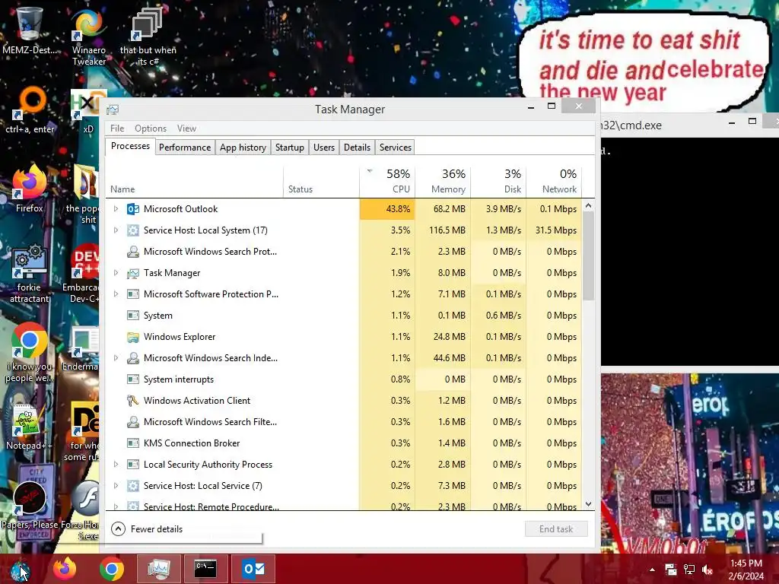The image size is (779, 584).
Task: Switch to the Services tab
Action: (396, 148)
